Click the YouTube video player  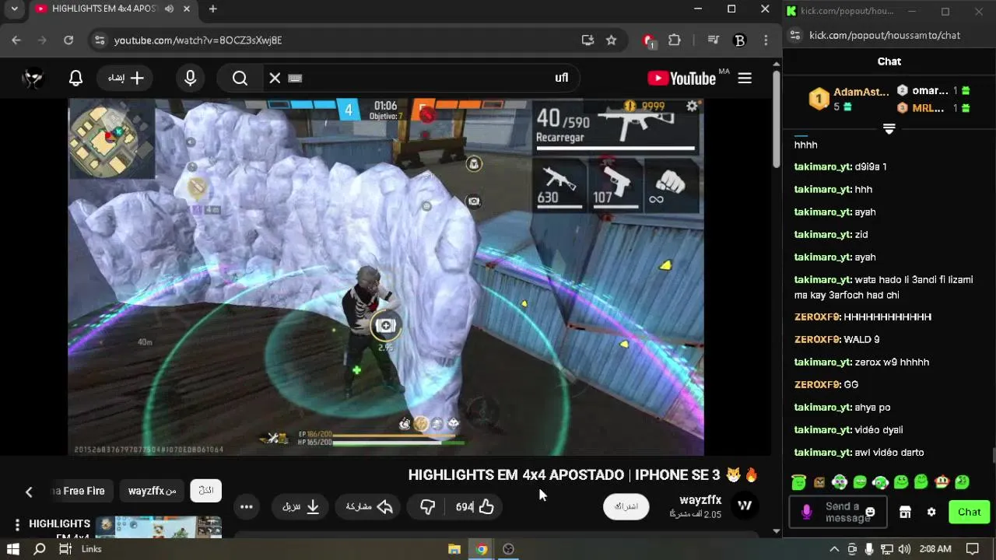(x=386, y=276)
